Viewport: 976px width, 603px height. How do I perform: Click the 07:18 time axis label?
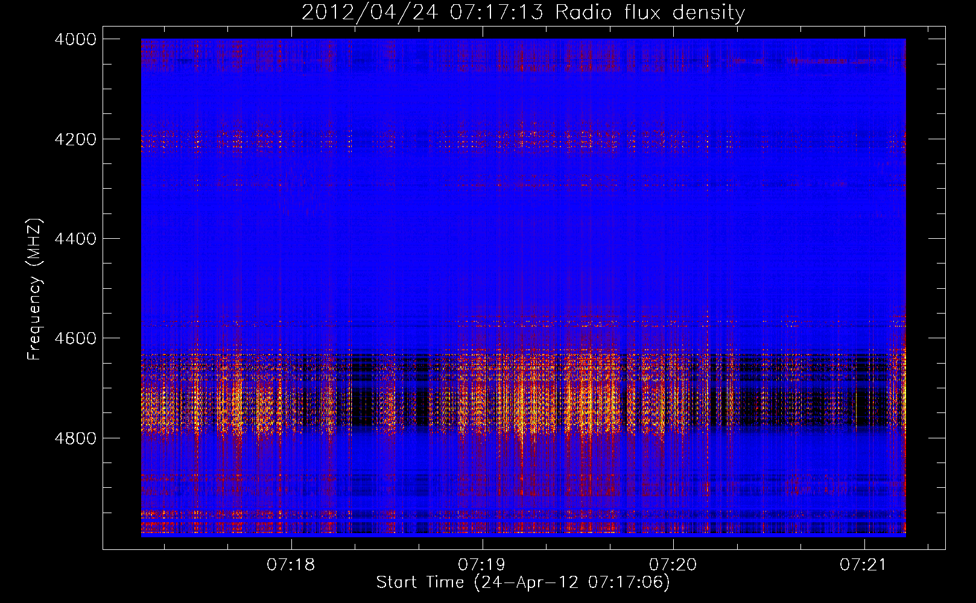click(x=291, y=565)
